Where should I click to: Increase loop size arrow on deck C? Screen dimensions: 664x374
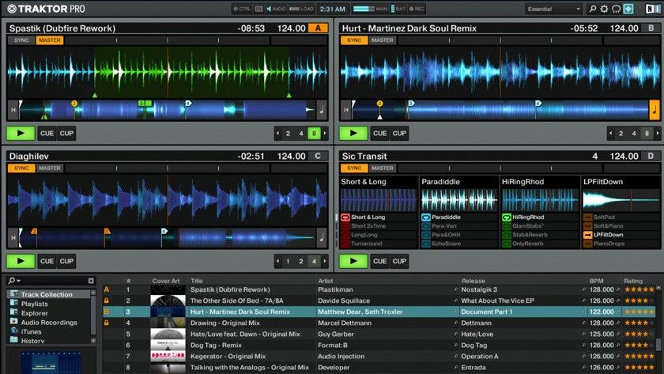click(325, 262)
